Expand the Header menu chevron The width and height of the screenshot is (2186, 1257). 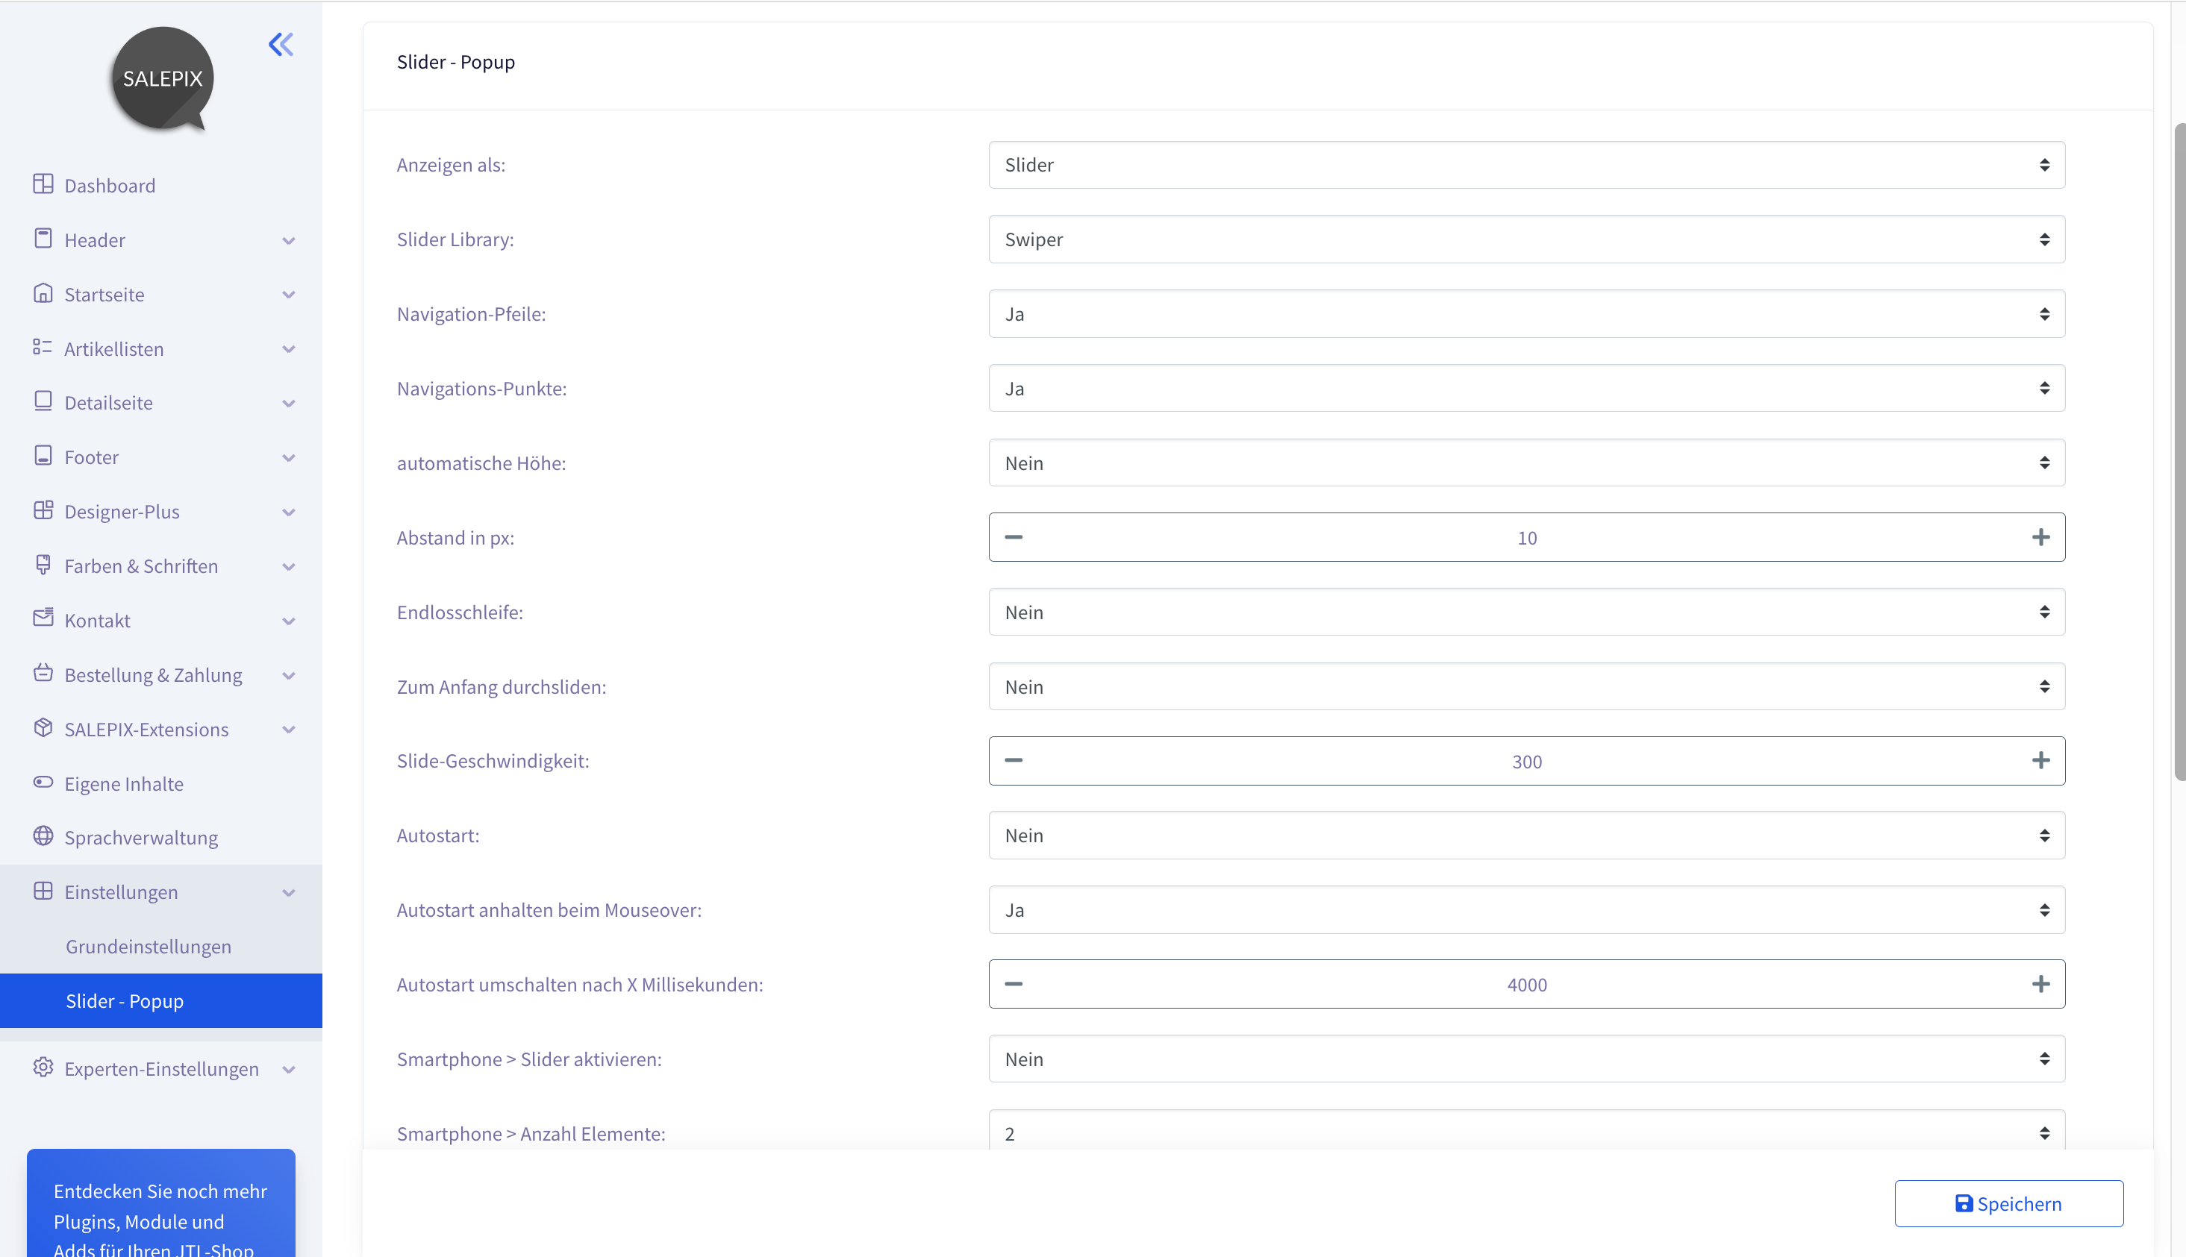pyautogui.click(x=289, y=241)
